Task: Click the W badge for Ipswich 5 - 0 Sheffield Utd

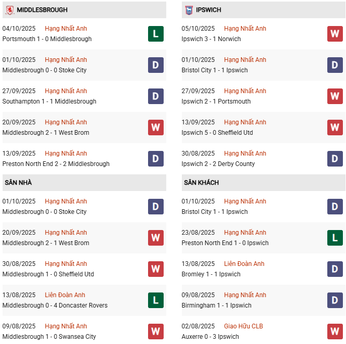Action: tap(335, 128)
